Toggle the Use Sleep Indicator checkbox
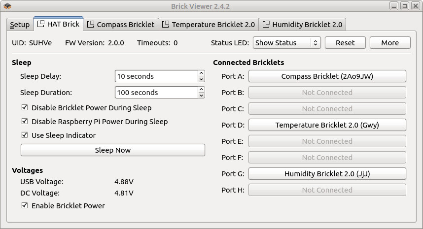Screen dimensions: 423x229 (25, 135)
